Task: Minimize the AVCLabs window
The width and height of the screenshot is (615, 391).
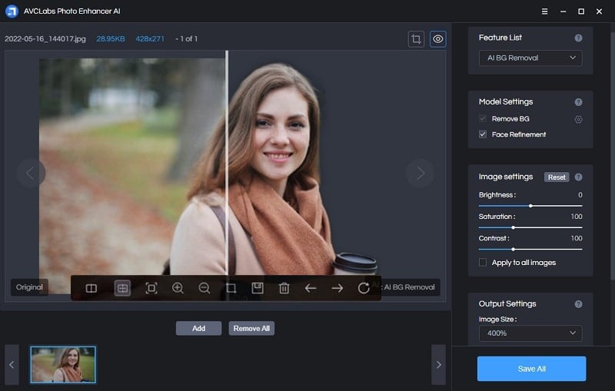Action: click(x=563, y=12)
